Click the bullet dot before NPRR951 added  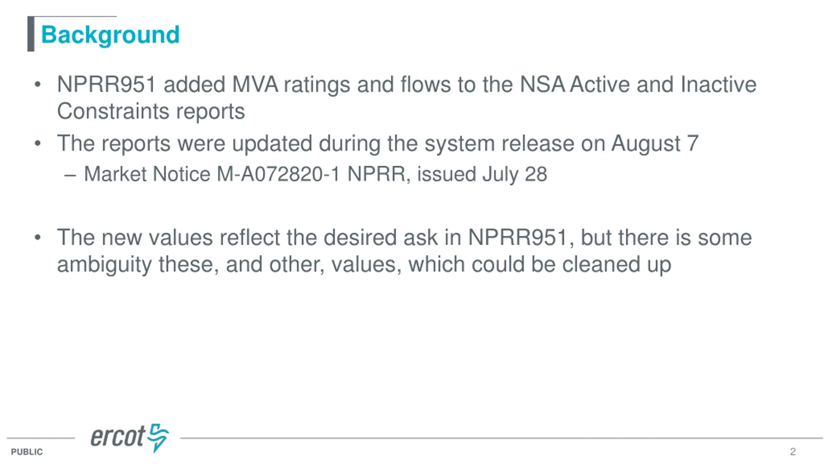(x=38, y=85)
